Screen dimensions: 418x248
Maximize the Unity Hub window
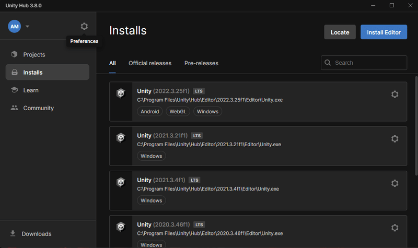(391, 5)
